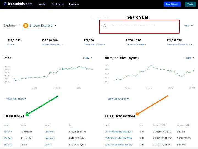Open block height 654539

tap(8, 145)
